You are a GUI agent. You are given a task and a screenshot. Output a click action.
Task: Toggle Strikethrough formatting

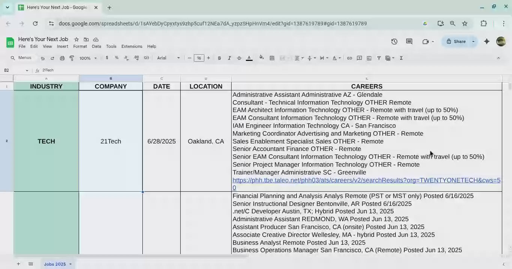tap(239, 58)
